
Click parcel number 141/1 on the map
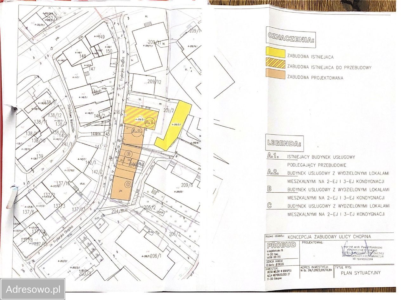click(67, 144)
